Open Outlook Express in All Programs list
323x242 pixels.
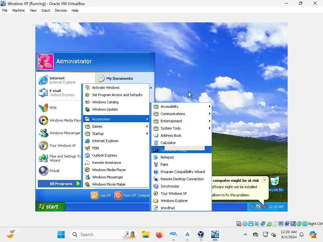pos(116,155)
